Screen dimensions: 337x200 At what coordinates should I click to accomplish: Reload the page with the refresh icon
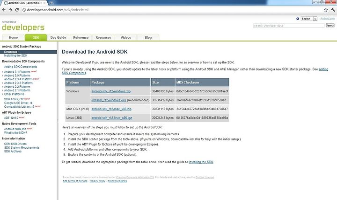pos(17,10)
